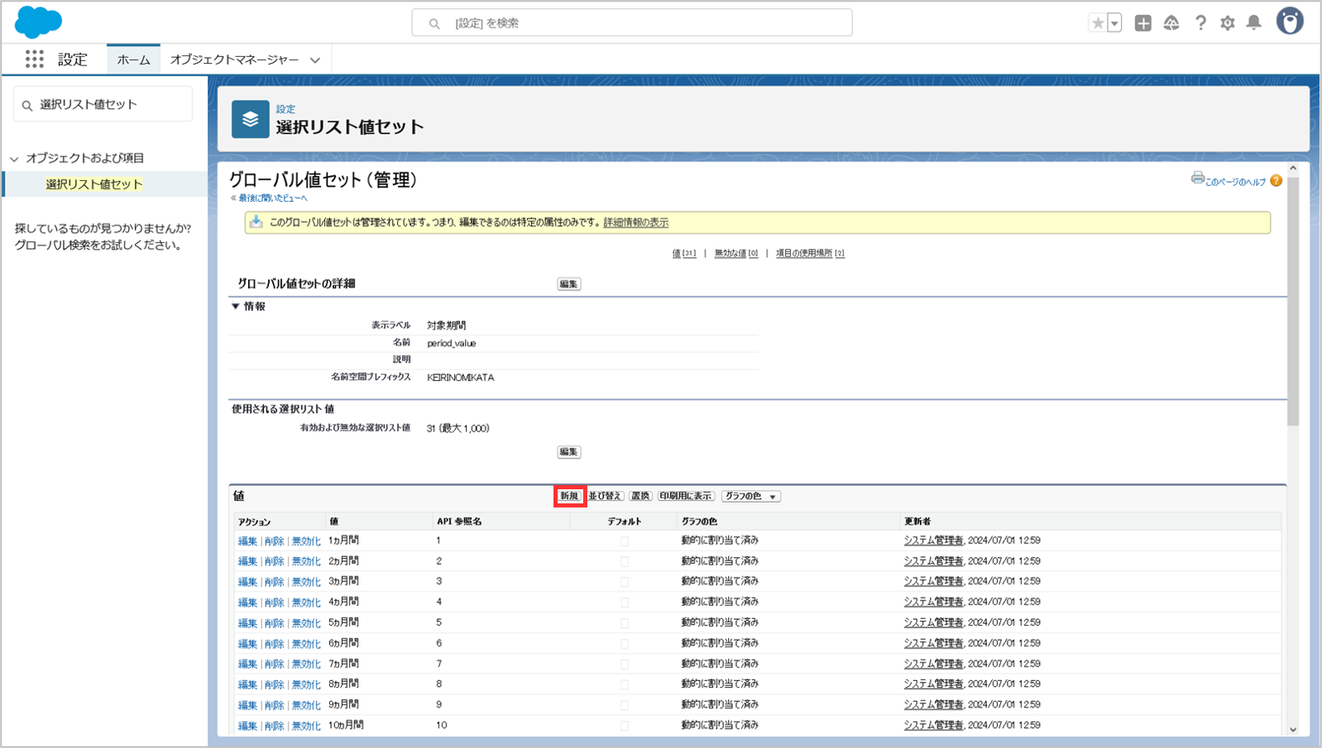Toggle default checkbox for 8ヵ月間 row
Viewport: 1322px width, 748px height.
pos(624,684)
